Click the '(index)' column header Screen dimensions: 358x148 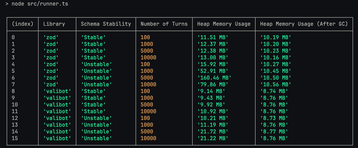(x=23, y=24)
